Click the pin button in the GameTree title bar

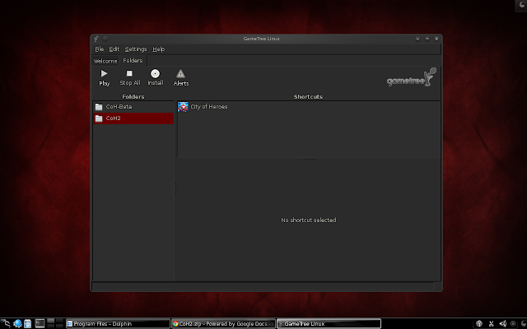[x=105, y=39]
